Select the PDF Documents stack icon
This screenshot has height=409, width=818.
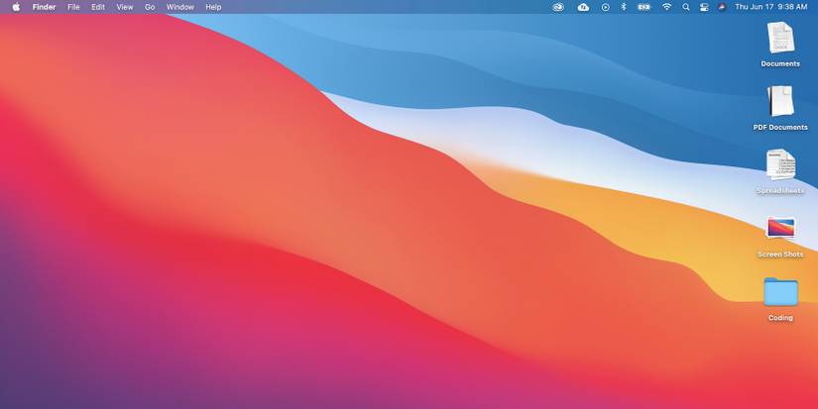(780, 101)
